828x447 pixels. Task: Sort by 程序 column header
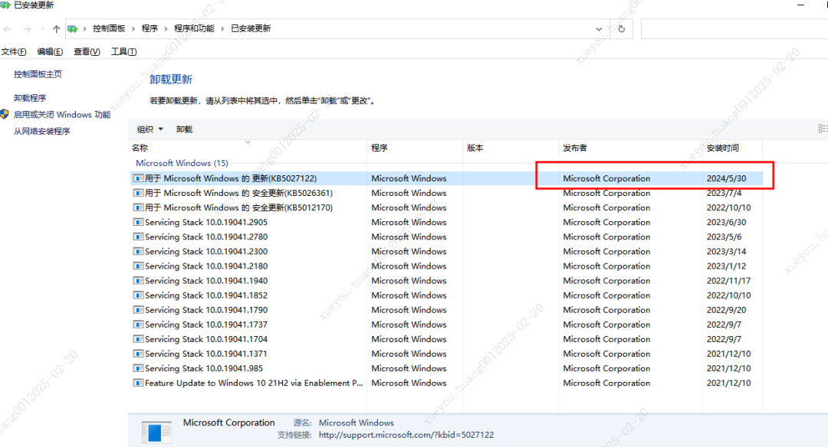coord(415,148)
